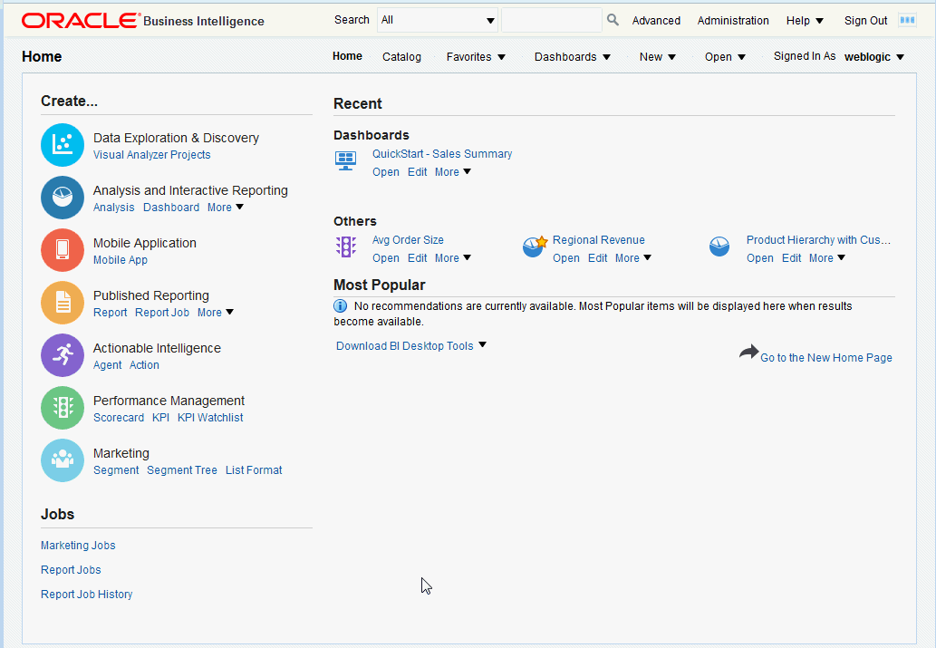936x648 pixels.
Task: Create a KPI Watchlist
Action: tap(210, 418)
